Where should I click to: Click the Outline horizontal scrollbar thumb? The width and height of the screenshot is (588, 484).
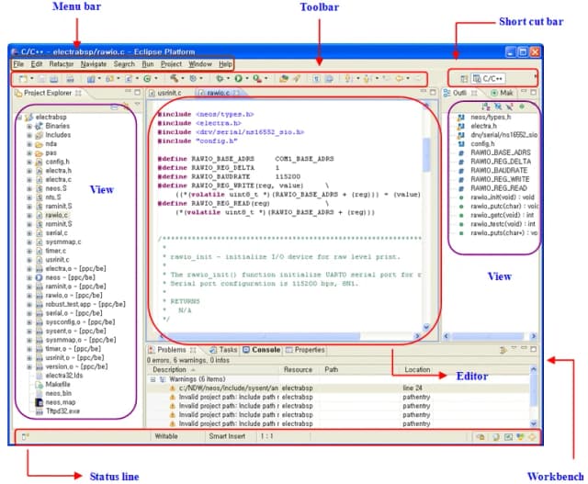(x=488, y=336)
